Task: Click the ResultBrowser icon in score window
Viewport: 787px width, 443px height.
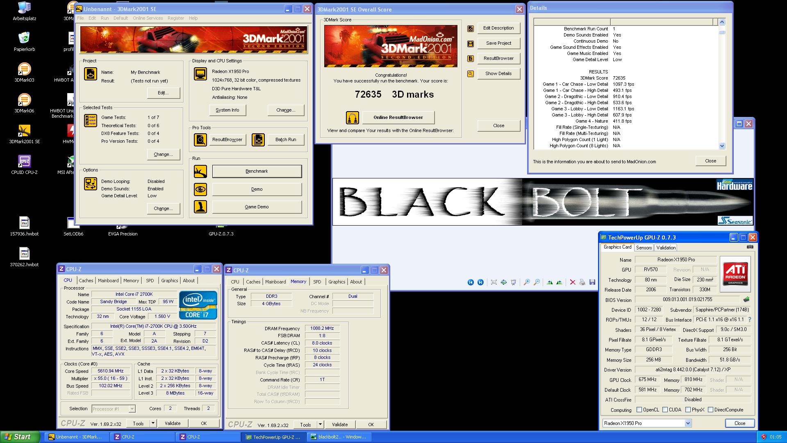Action: click(471, 59)
